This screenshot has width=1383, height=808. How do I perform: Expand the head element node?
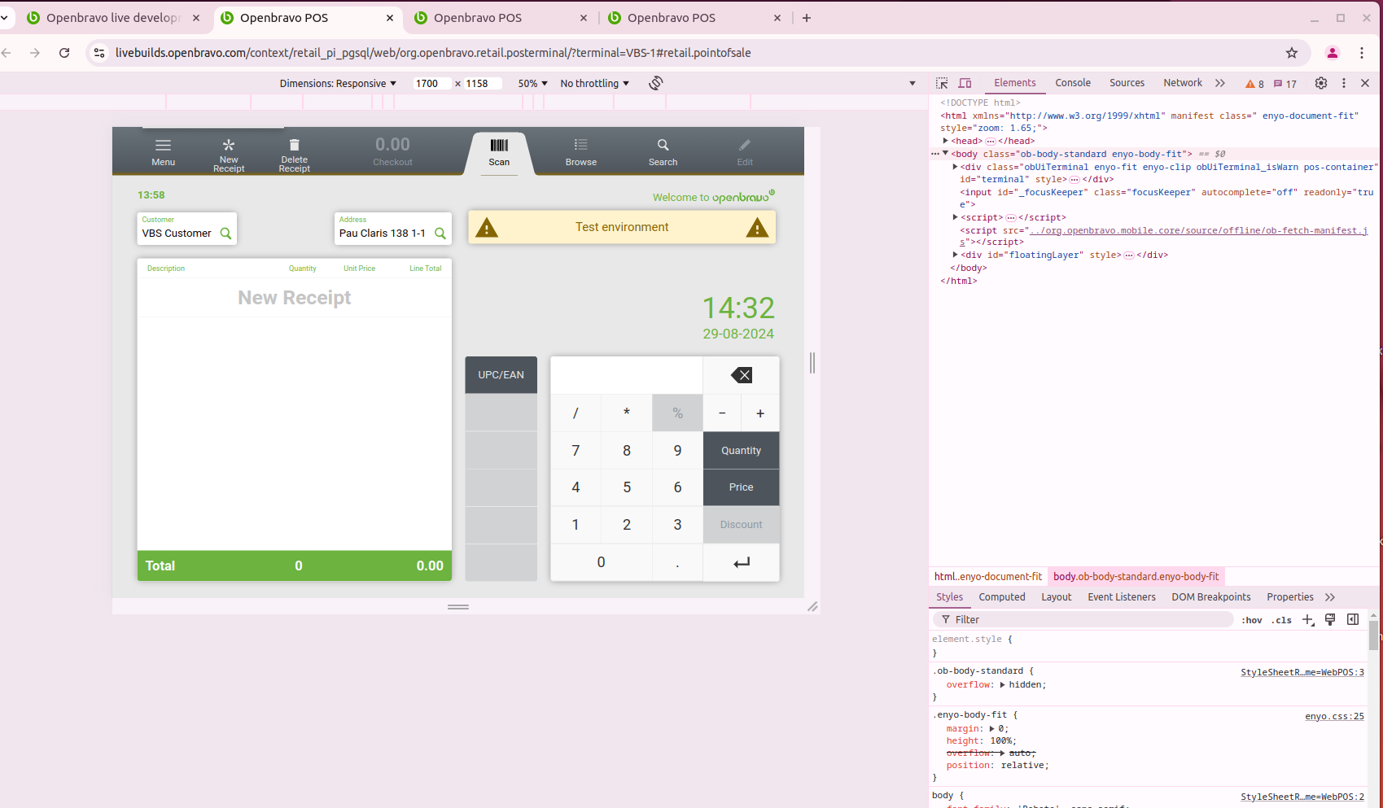coord(946,141)
